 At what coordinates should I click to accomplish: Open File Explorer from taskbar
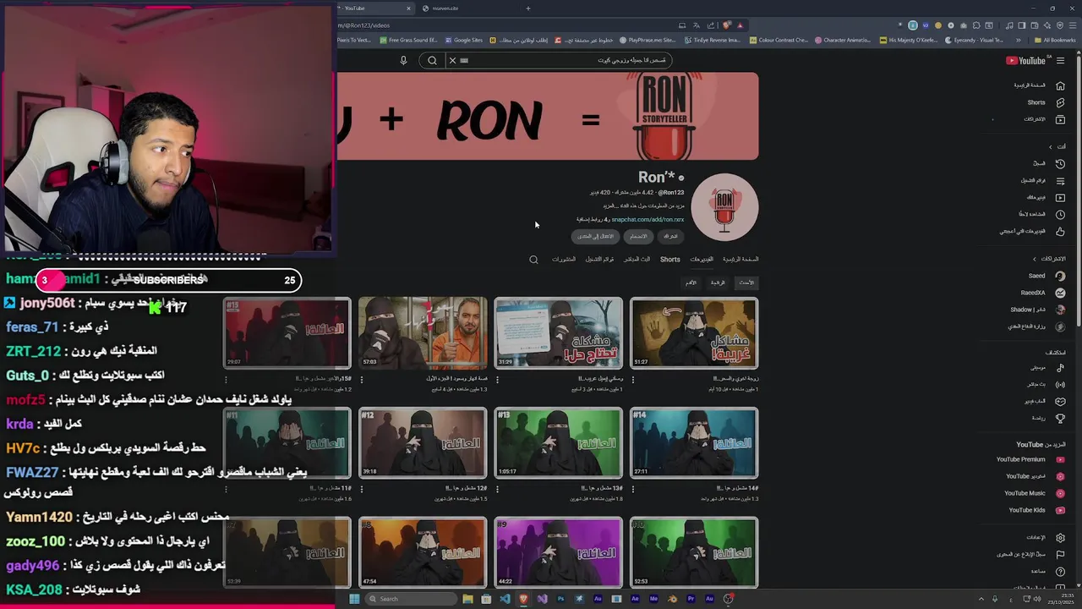(467, 599)
